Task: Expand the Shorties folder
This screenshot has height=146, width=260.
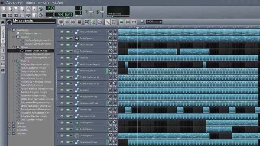Action: coord(10,127)
